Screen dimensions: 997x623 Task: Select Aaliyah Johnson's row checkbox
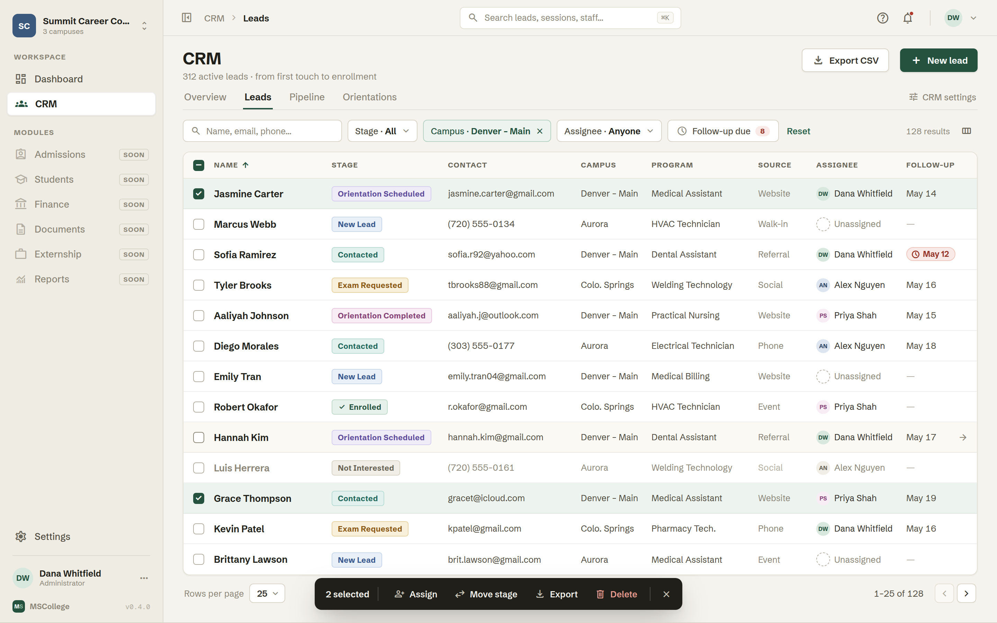coord(199,316)
